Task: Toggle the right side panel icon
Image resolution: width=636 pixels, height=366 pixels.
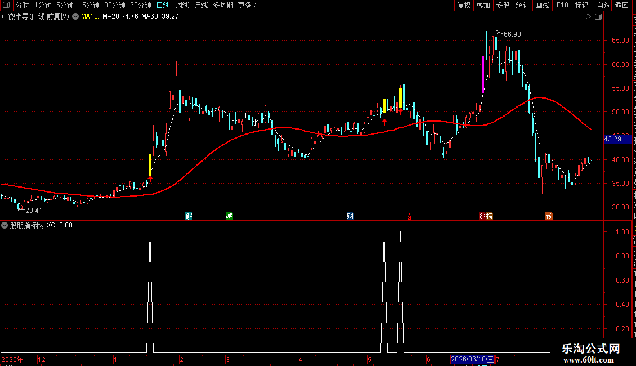Action: click(598, 17)
